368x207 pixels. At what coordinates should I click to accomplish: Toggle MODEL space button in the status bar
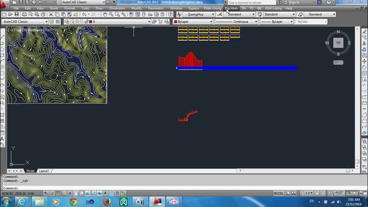[278, 193]
